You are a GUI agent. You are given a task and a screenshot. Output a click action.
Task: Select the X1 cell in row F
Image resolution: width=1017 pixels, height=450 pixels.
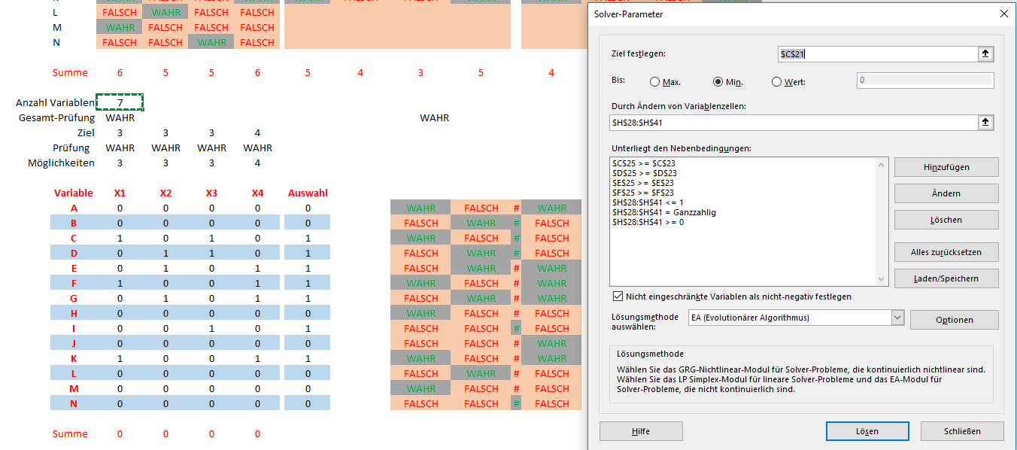[x=120, y=283]
